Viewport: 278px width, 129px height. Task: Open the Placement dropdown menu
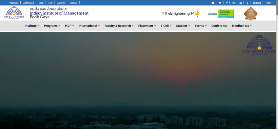click(x=147, y=26)
